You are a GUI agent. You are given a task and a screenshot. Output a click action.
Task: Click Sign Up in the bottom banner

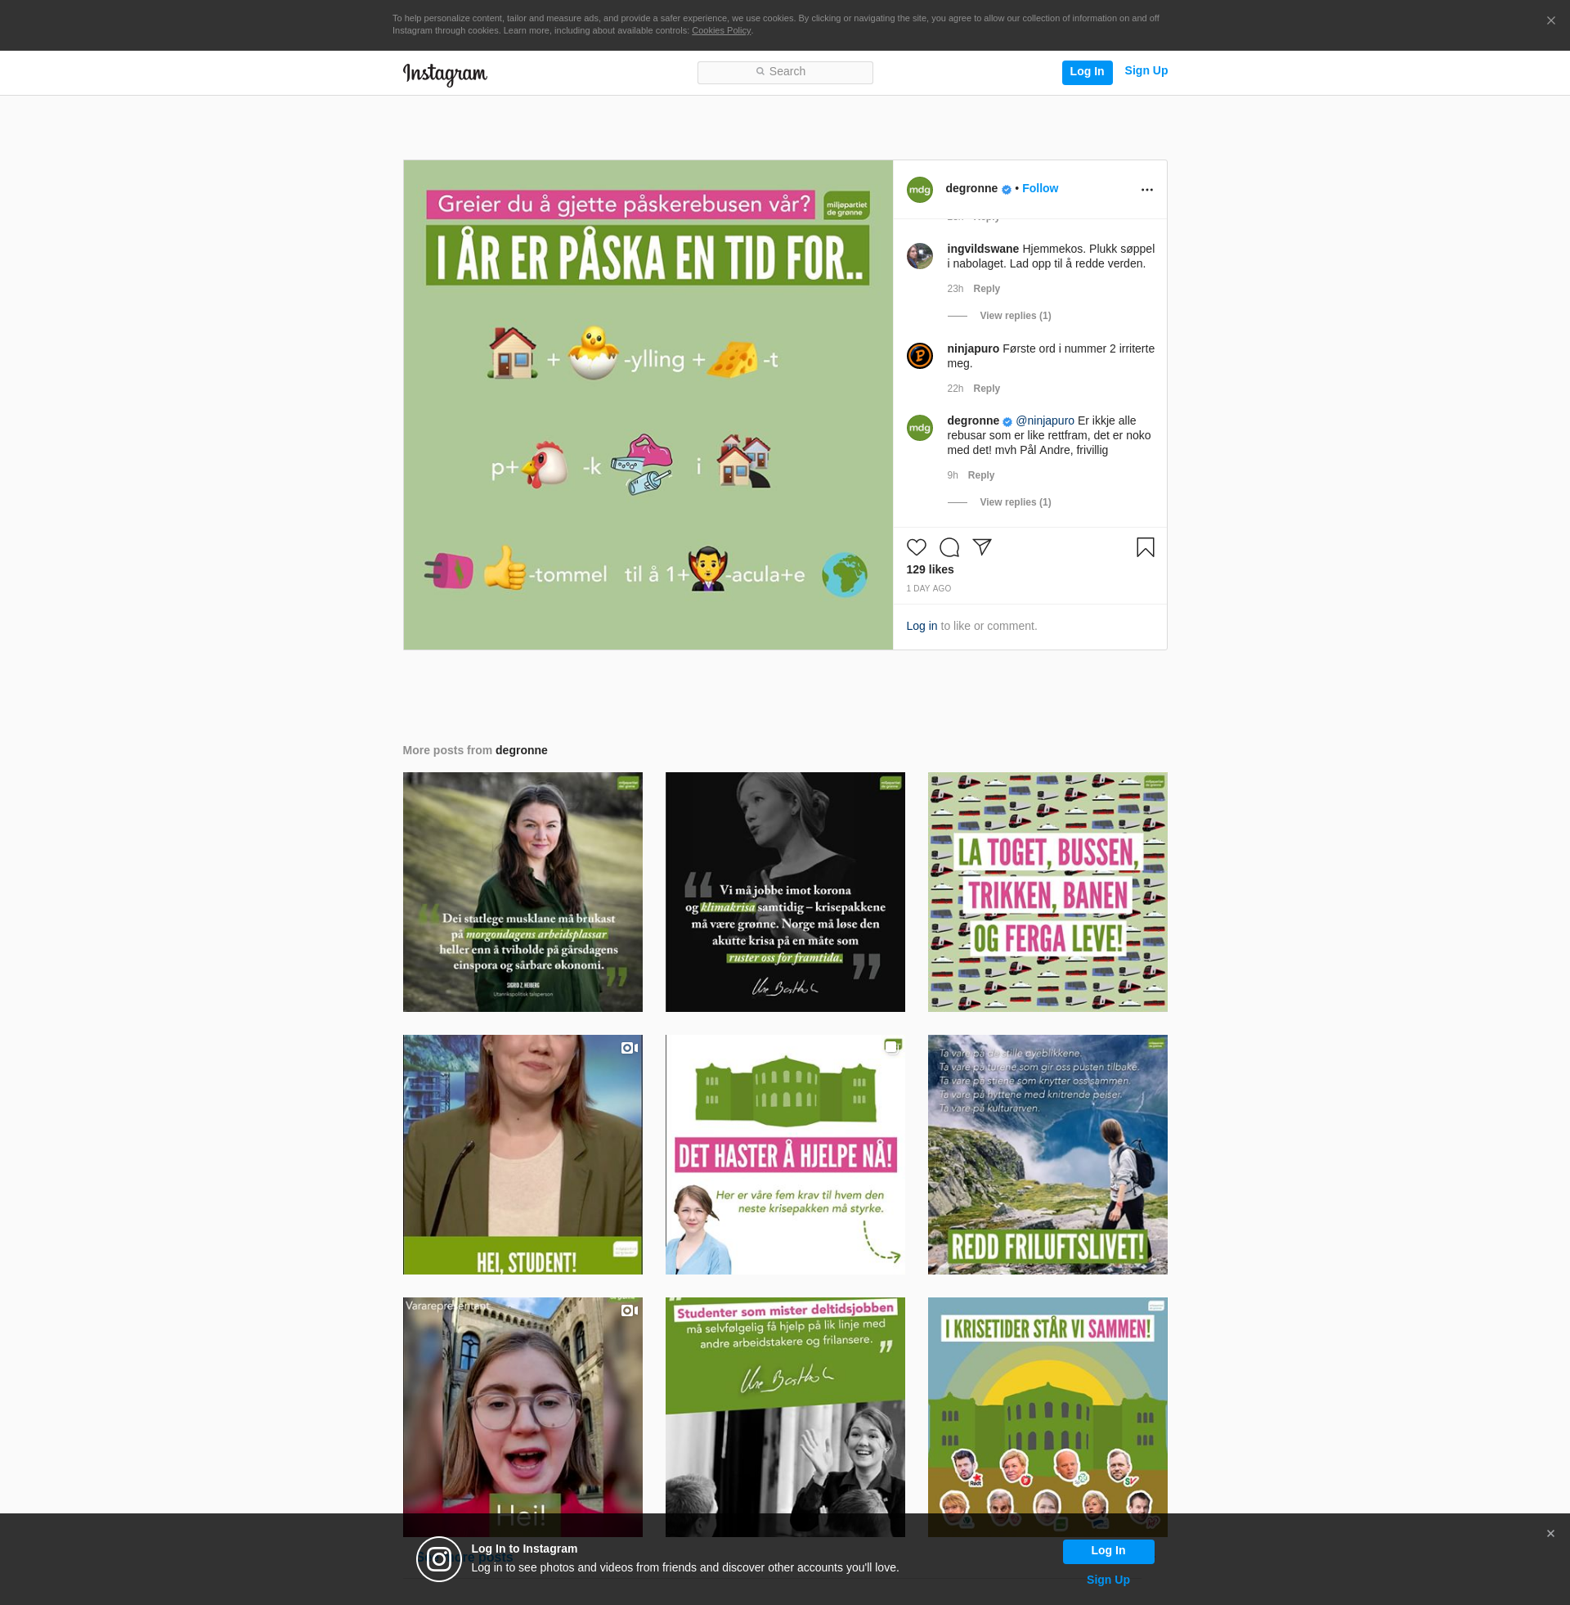[1107, 1580]
